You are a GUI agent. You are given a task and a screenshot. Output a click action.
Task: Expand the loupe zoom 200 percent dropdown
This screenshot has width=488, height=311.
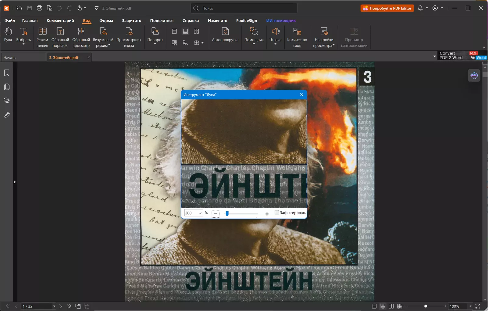200,213
